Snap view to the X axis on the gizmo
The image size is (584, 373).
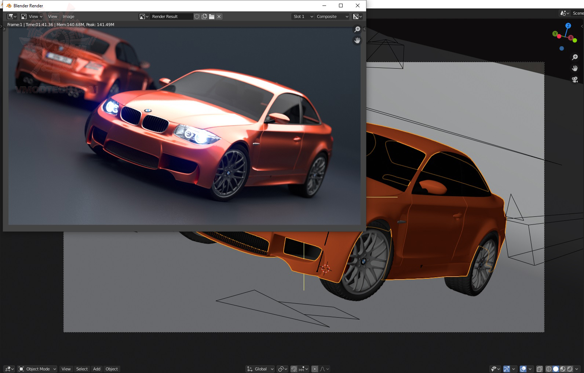coord(571,38)
